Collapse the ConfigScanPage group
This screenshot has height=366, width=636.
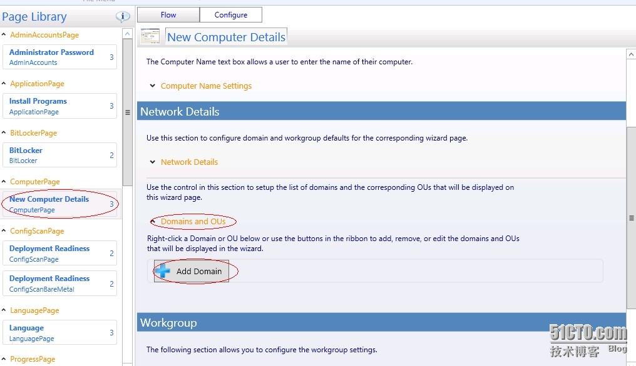click(4, 230)
